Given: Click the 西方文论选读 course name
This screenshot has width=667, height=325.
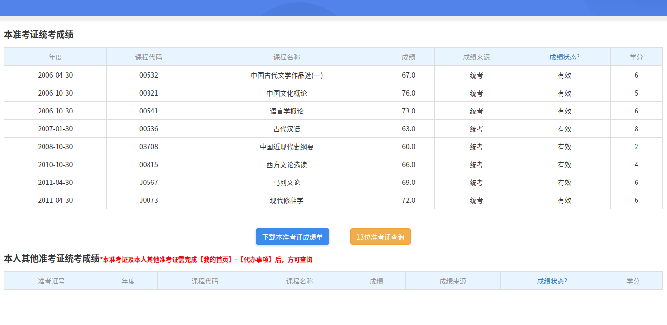Looking at the screenshot, I should 286,165.
